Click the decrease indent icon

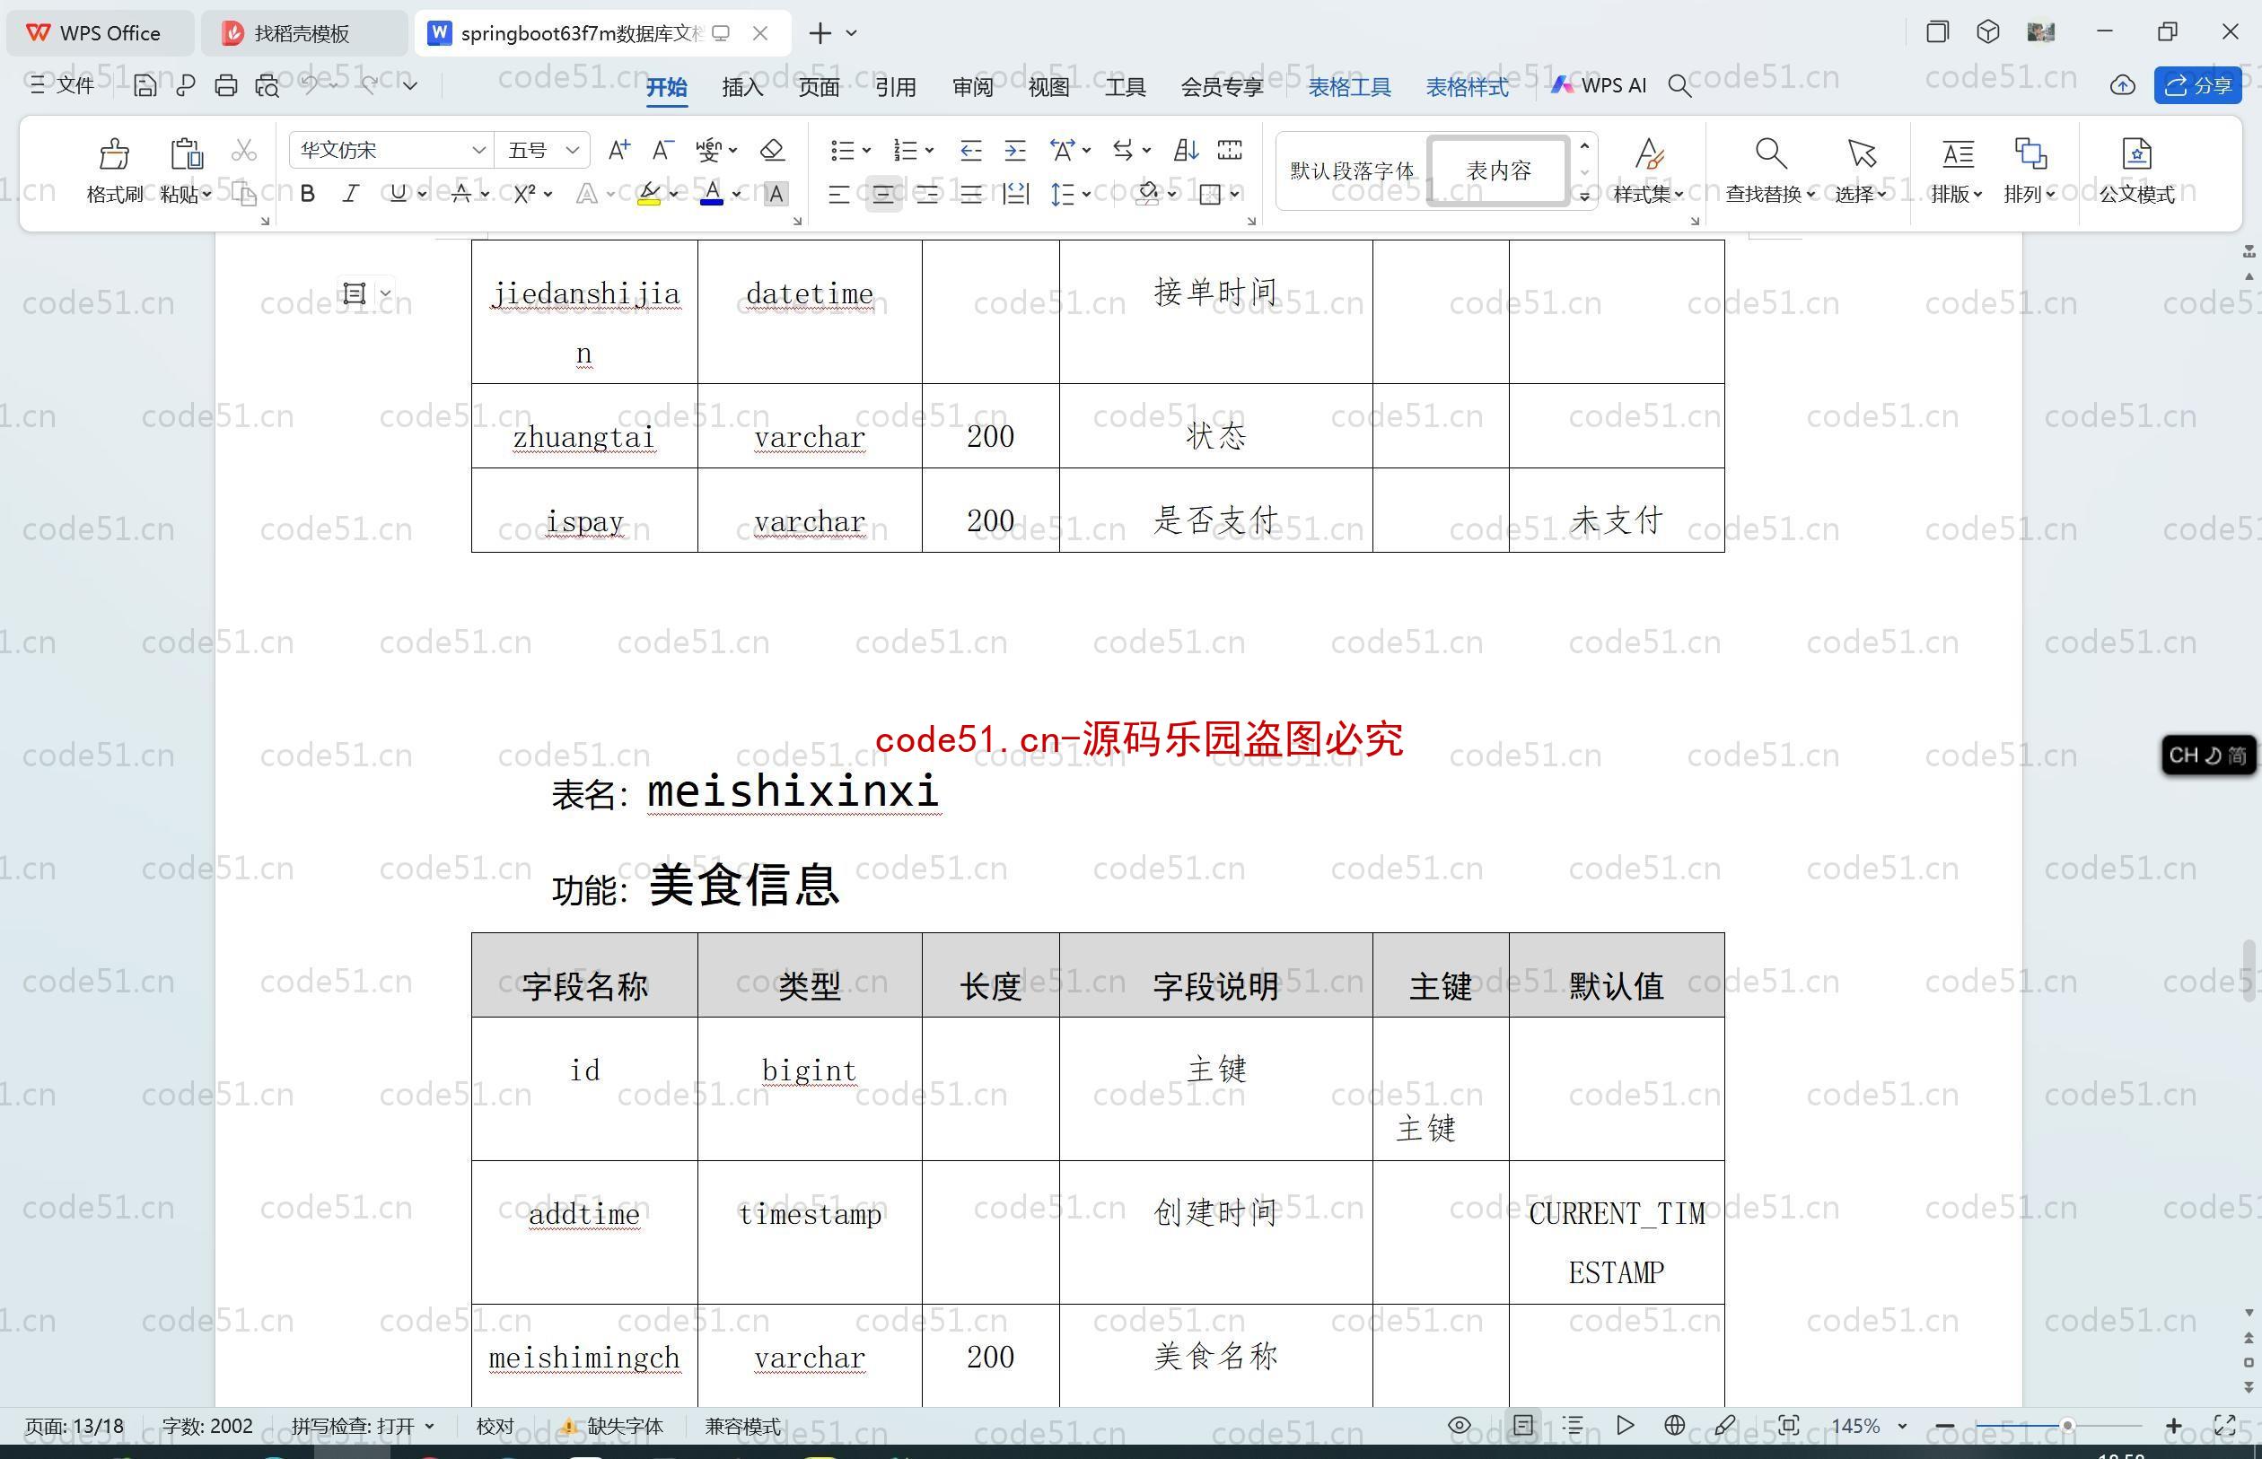point(970,150)
